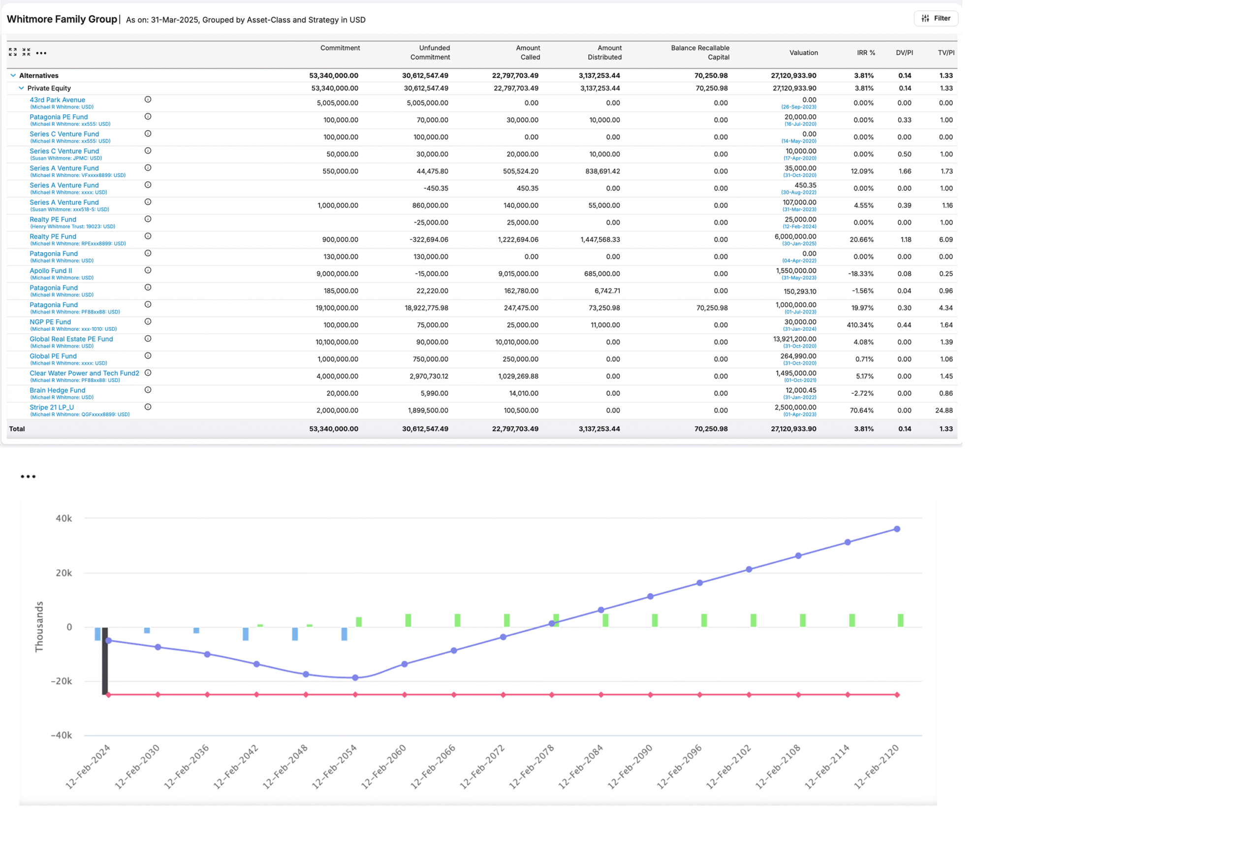The image size is (1260, 843).
Task: Click the info icon beside 43rd Park Avenue
Action: coord(148,99)
